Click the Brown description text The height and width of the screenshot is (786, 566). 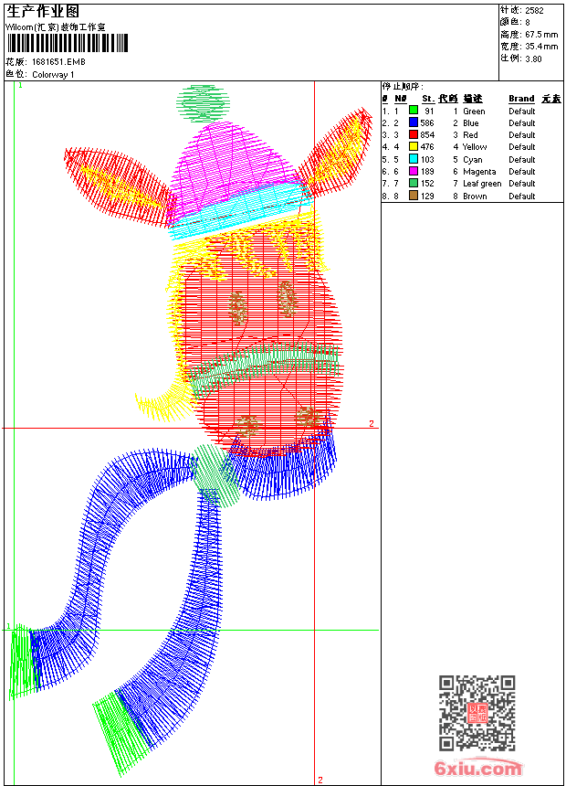(475, 196)
